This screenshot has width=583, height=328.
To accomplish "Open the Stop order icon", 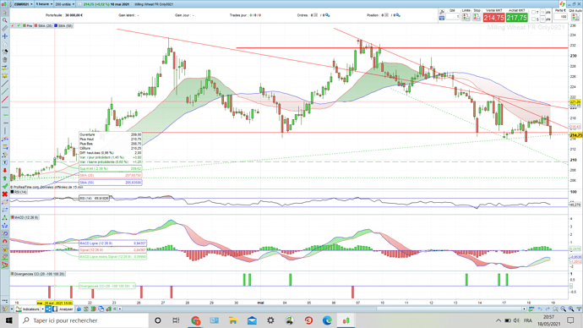I will [477, 17].
